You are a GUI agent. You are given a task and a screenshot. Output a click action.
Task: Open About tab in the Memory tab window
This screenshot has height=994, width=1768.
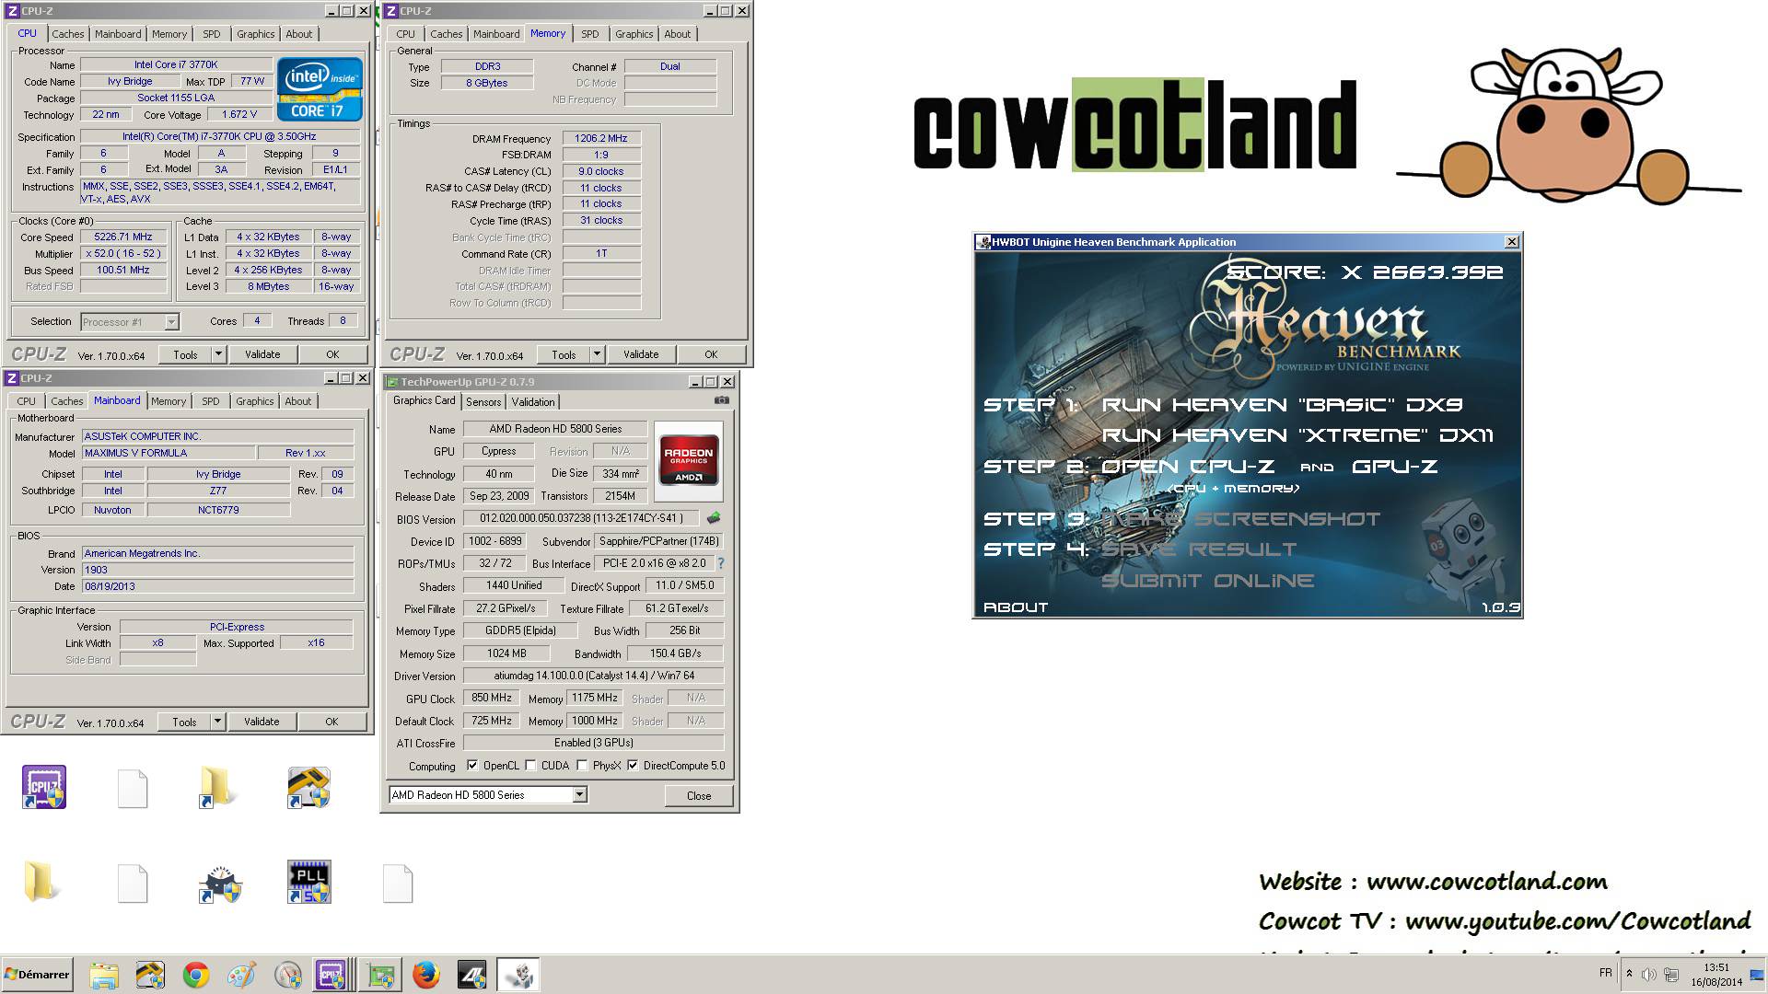pyautogui.click(x=678, y=34)
